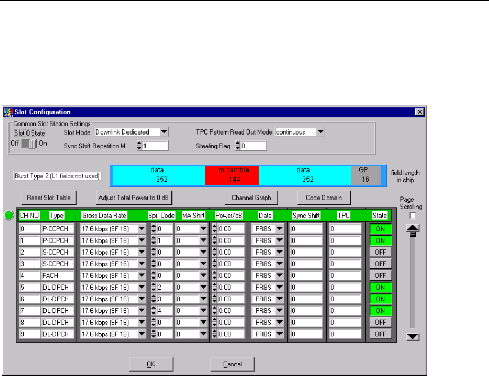Viewport: 489px width, 376px height.
Task: Click the green status LED beside CH NO
Action: [10, 215]
